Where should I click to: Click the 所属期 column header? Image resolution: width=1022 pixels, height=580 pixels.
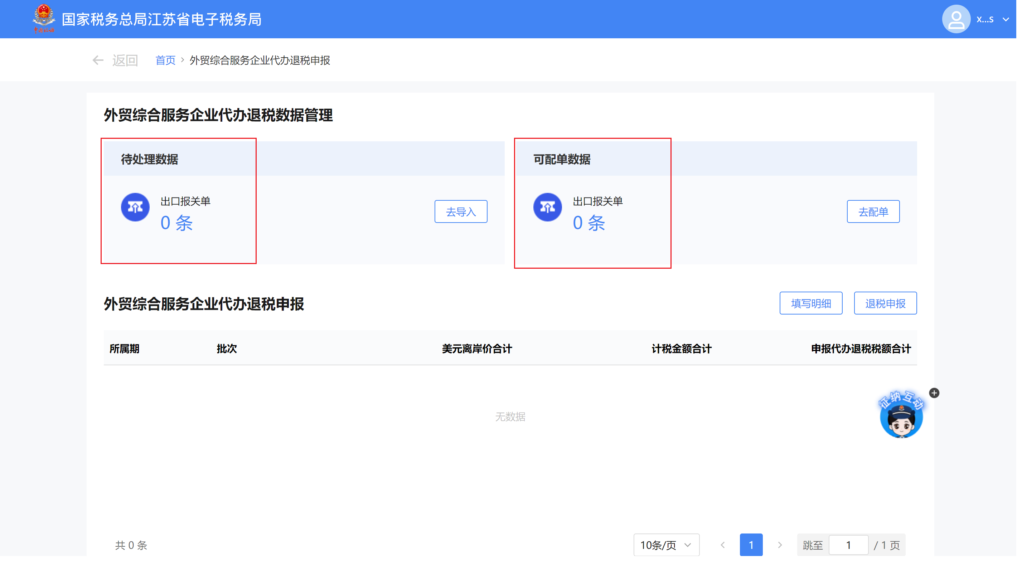tap(124, 349)
